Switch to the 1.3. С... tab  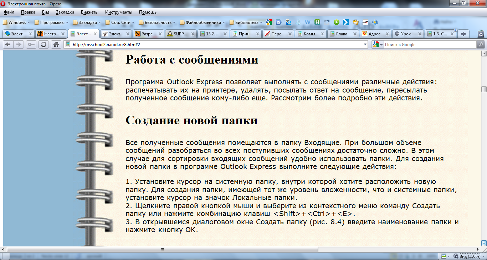441,34
